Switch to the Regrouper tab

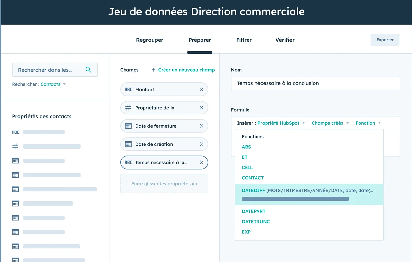point(150,40)
